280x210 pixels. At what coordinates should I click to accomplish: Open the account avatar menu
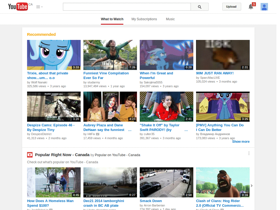[264, 7]
